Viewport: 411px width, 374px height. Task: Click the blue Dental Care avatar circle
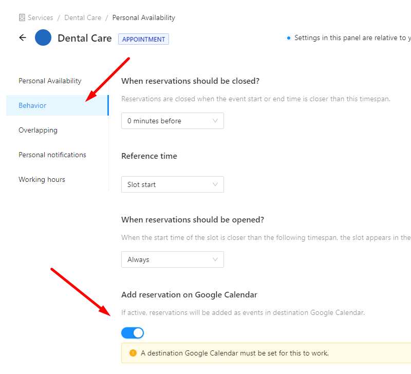[x=43, y=38]
